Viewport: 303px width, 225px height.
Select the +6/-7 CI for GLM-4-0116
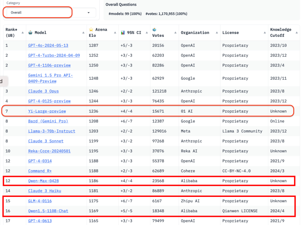(126, 201)
